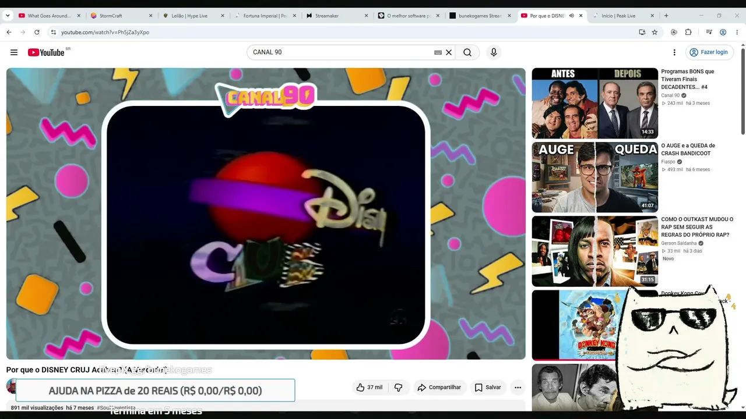Switch to the Fortuna Imperial tab
This screenshot has width=746, height=419.
[x=266, y=16]
